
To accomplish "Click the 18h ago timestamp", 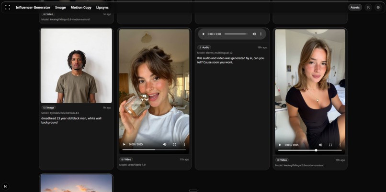I will 262,47.
